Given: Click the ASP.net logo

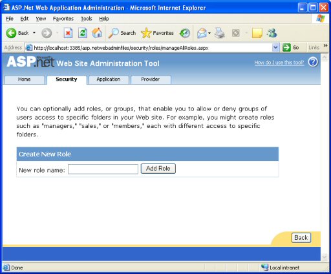Looking at the screenshot, I should (30, 61).
